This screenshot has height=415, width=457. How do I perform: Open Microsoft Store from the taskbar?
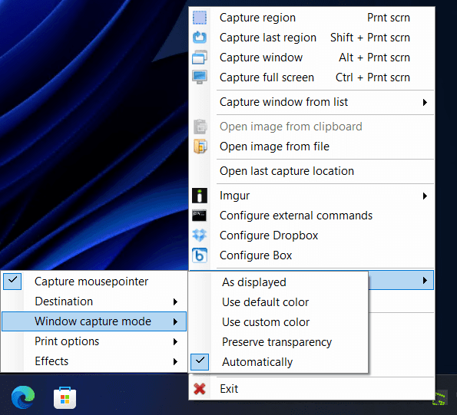(x=65, y=397)
